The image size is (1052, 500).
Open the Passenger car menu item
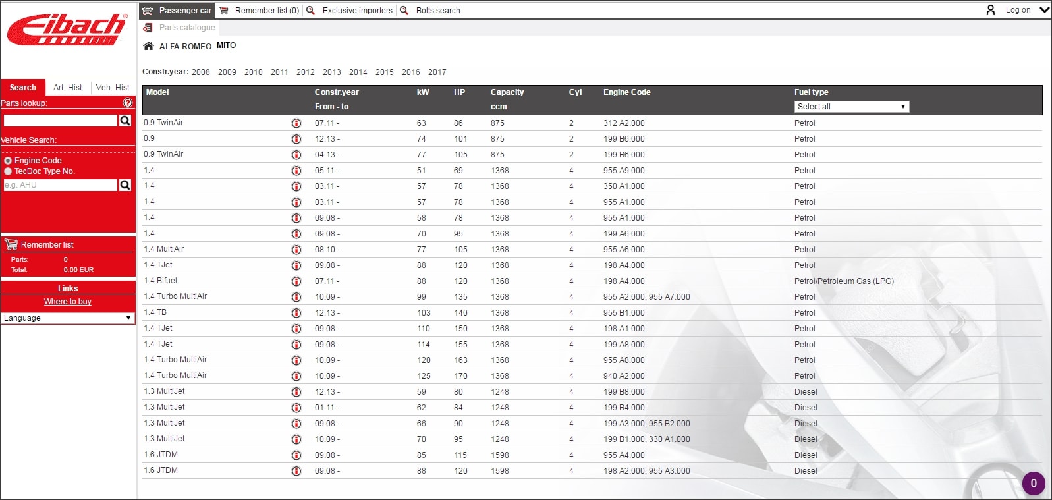pyautogui.click(x=177, y=11)
